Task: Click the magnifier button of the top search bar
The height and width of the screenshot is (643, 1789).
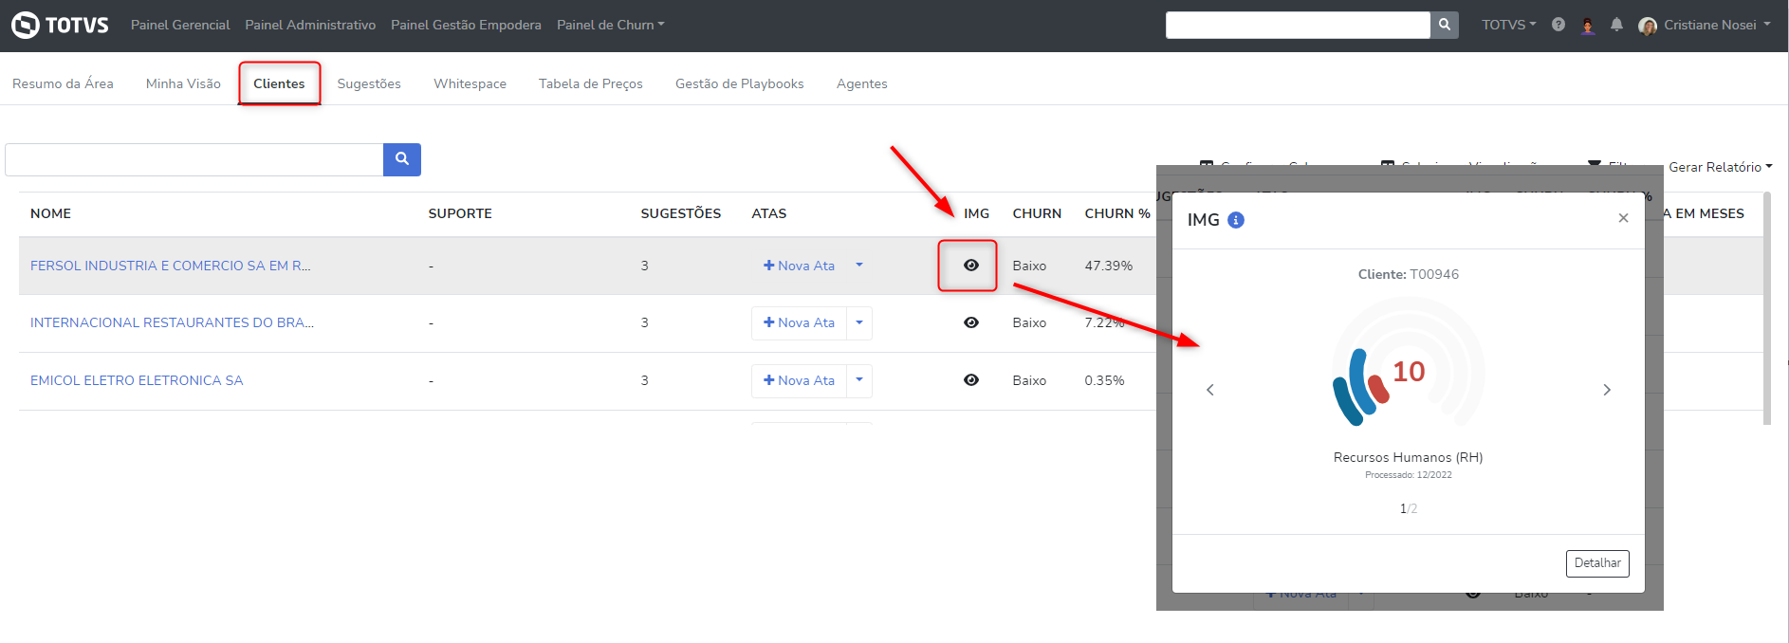Action: click(x=1445, y=25)
